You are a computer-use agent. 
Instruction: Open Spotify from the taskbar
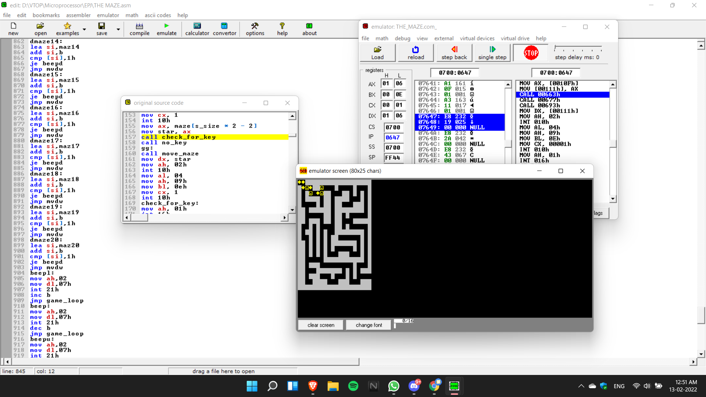tap(353, 386)
